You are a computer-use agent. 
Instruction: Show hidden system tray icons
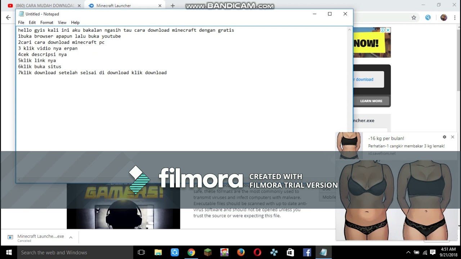coord(408,253)
